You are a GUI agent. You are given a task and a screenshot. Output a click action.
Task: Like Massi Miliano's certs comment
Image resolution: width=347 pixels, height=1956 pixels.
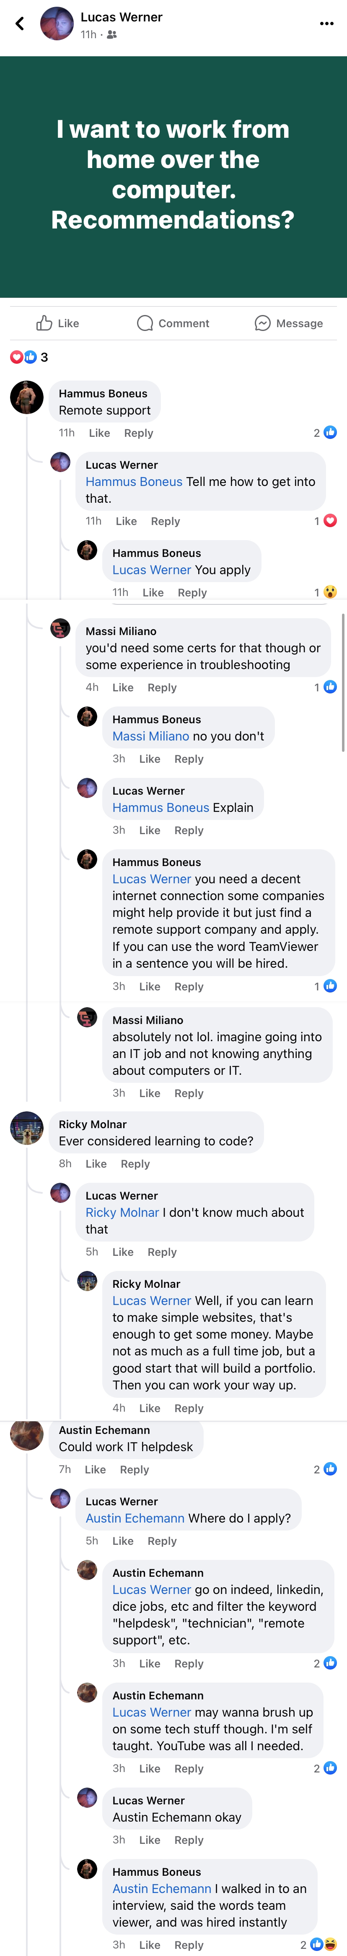click(x=123, y=687)
